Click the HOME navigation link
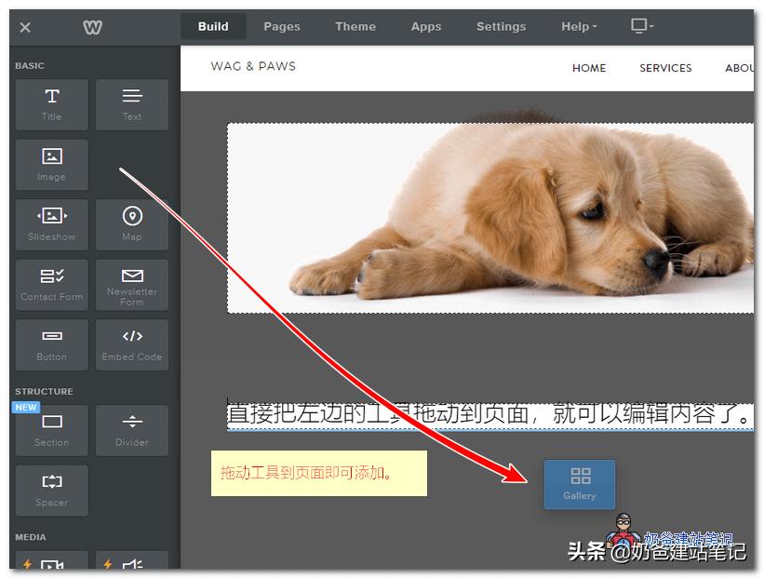 (x=589, y=68)
